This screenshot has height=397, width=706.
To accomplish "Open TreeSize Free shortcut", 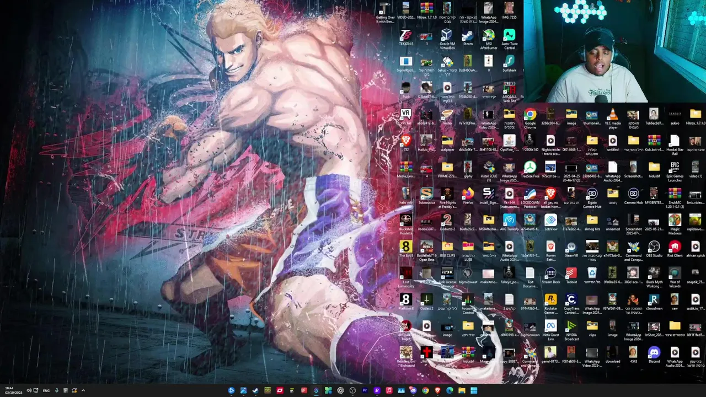I will point(530,170).
